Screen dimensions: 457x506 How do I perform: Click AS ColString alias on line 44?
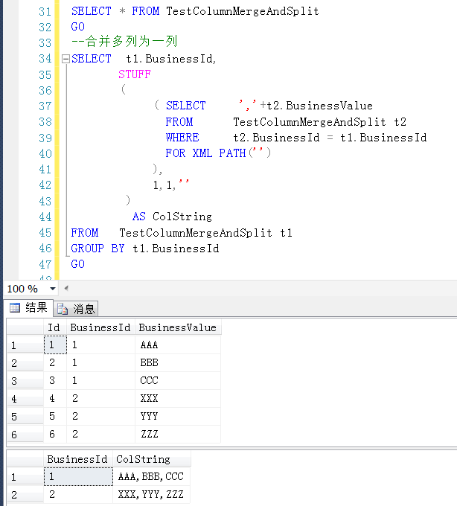coord(172,217)
